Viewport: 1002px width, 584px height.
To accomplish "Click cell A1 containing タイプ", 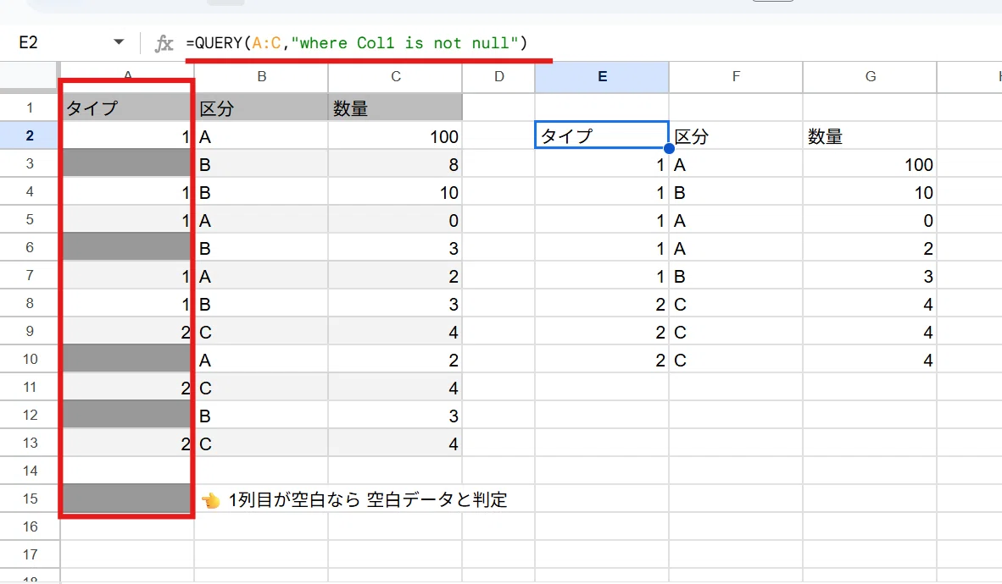I will [127, 107].
